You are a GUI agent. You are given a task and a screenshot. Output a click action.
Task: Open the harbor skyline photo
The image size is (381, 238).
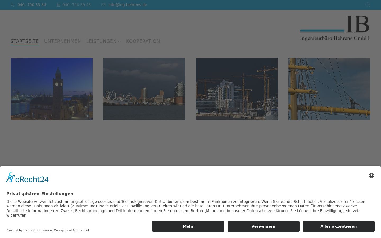click(144, 89)
